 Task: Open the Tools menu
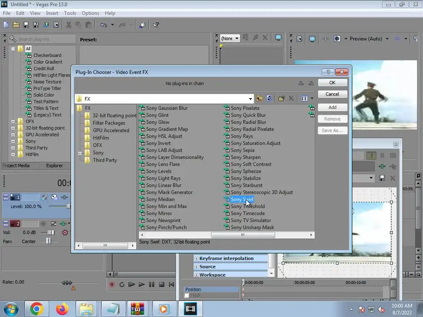70,13
